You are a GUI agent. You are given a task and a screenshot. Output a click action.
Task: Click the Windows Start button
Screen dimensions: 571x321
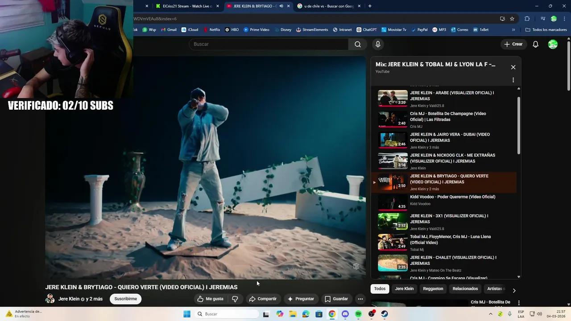point(187,314)
